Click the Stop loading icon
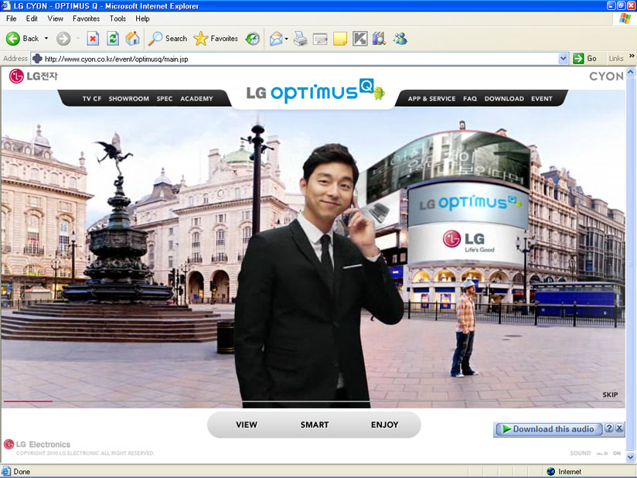 (x=93, y=39)
